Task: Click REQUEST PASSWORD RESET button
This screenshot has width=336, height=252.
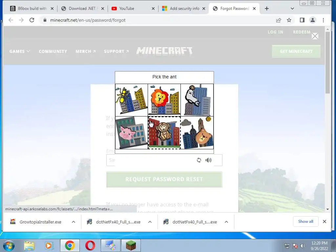Action: [164, 179]
